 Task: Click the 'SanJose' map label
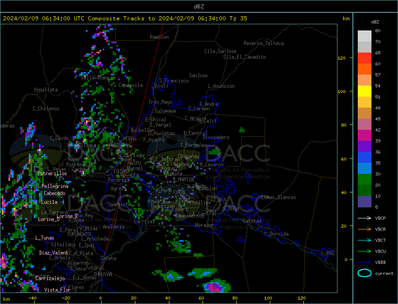[198, 75]
